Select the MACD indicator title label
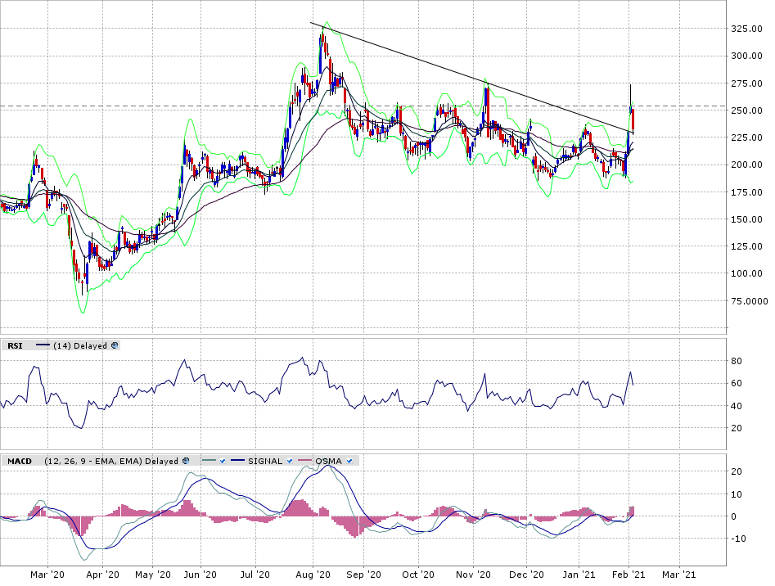 point(20,462)
